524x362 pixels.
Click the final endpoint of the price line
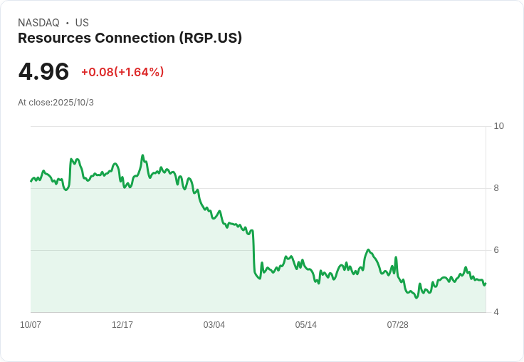coord(486,284)
